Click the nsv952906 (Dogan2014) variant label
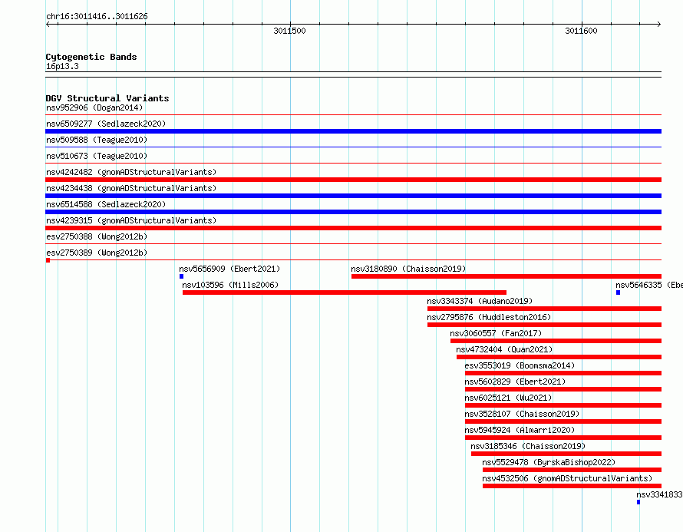 click(94, 107)
